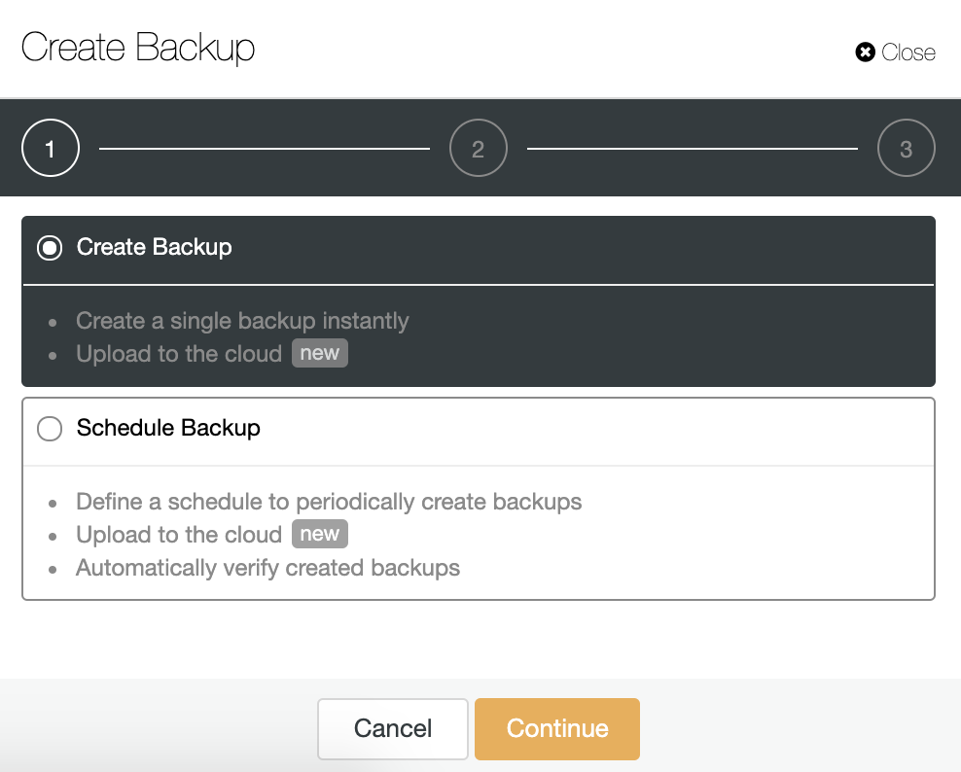Click the Create Backup option title
This screenshot has height=772, width=961.
point(155,247)
